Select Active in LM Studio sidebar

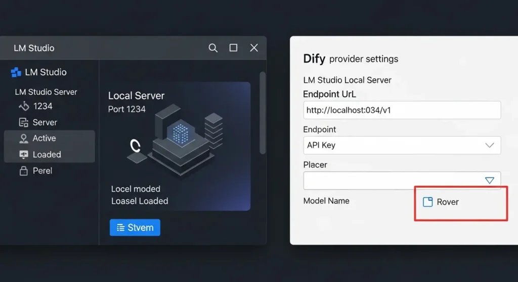[x=50, y=138]
